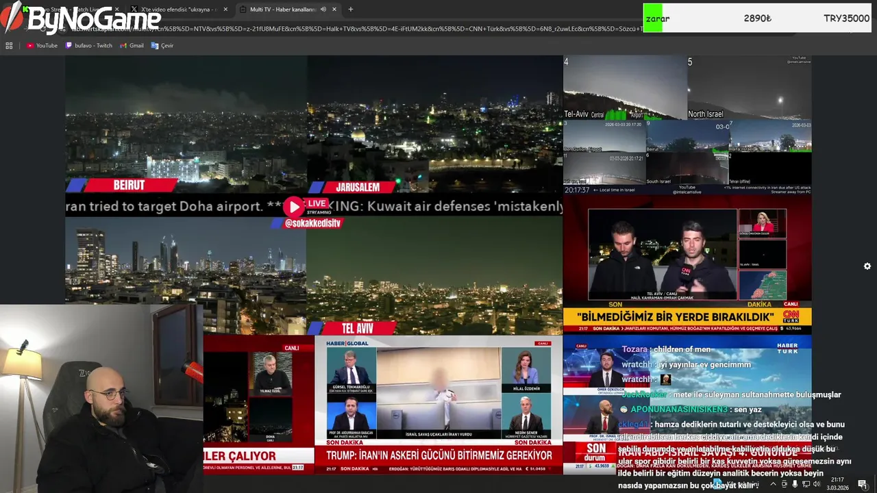This screenshot has height=493, width=877.
Task: Click the zarar donation goal bar
Action: (757, 18)
